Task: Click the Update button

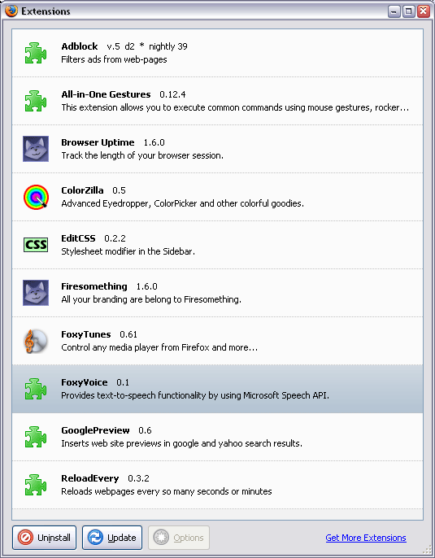Action: pos(112,538)
